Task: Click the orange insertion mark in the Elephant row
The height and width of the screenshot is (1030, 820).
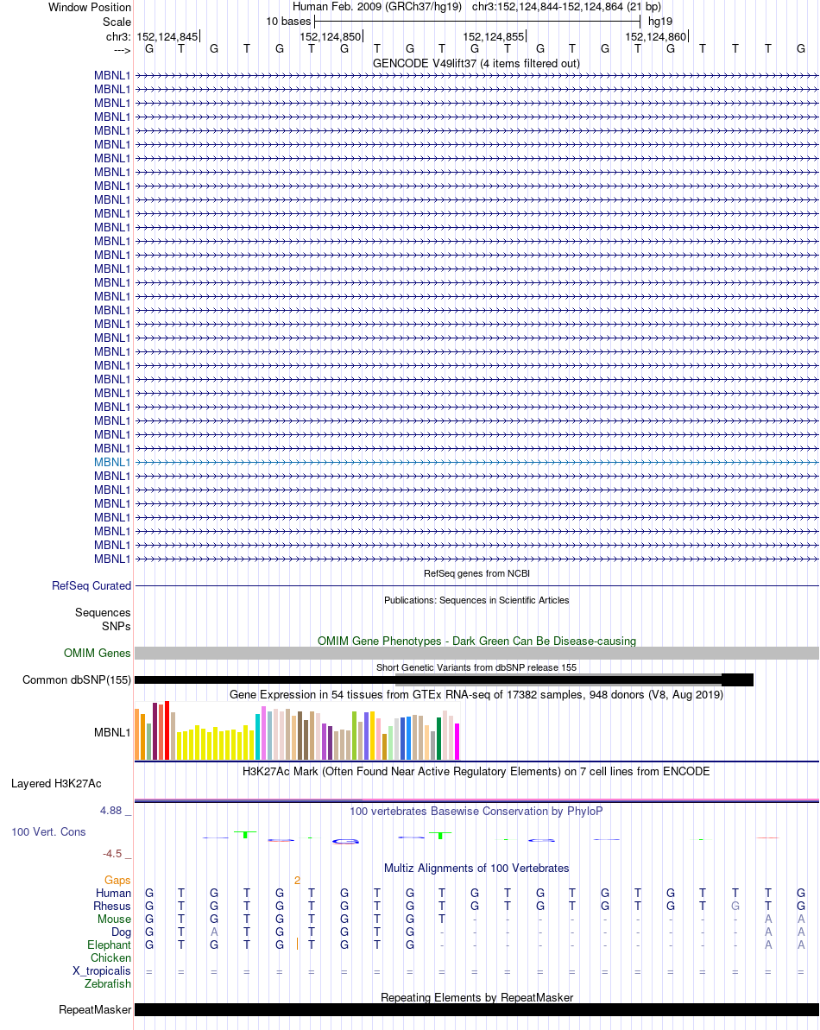Action: [298, 944]
